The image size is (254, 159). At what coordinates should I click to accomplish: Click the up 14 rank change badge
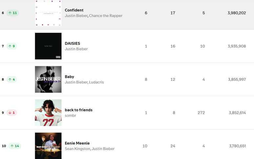click(14, 146)
